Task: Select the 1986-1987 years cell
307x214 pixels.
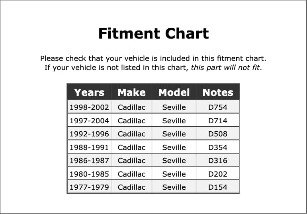Action: 89,160
